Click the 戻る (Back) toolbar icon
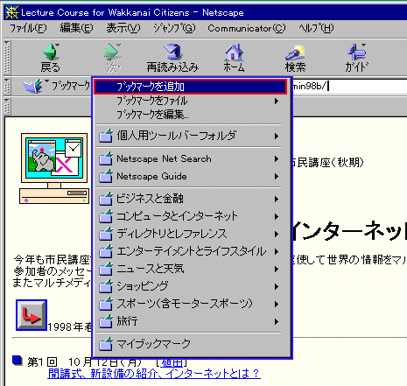The image size is (407, 386). (51, 53)
